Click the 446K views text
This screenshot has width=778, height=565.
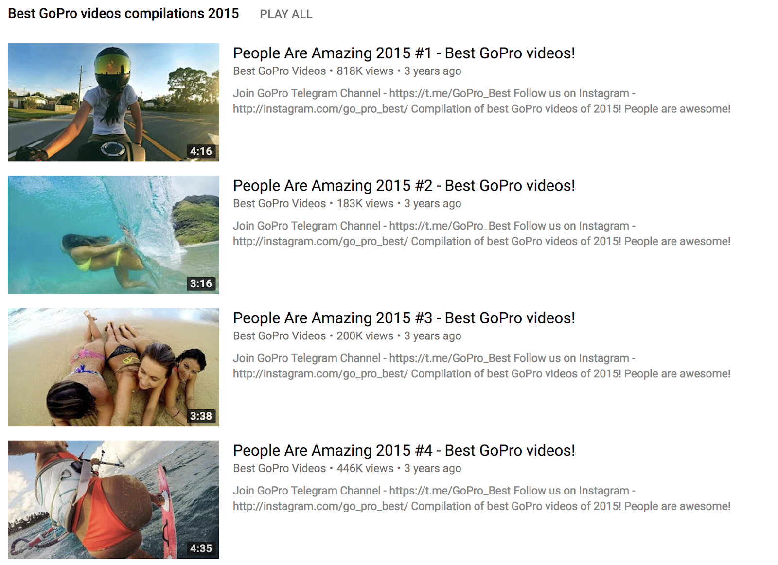pos(365,468)
